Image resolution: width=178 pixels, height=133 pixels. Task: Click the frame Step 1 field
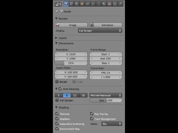tap(106, 63)
